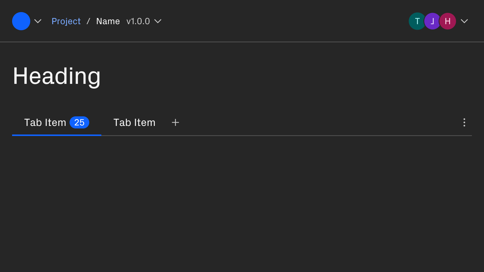This screenshot has width=484, height=272.
Task: Select the teal T user avatar
Action: (x=416, y=21)
